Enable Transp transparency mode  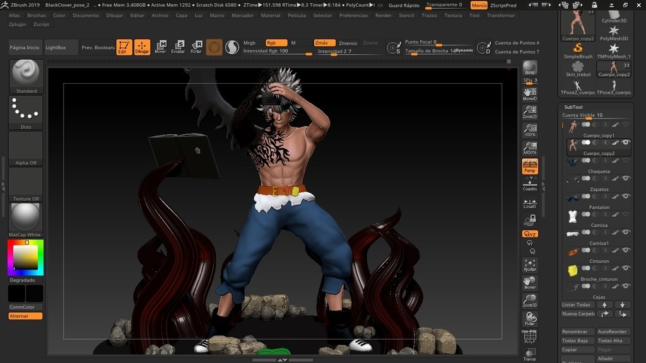click(x=530, y=355)
